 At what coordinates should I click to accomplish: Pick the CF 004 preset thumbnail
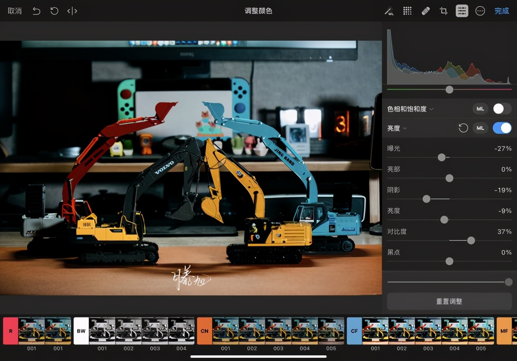pos(455,331)
